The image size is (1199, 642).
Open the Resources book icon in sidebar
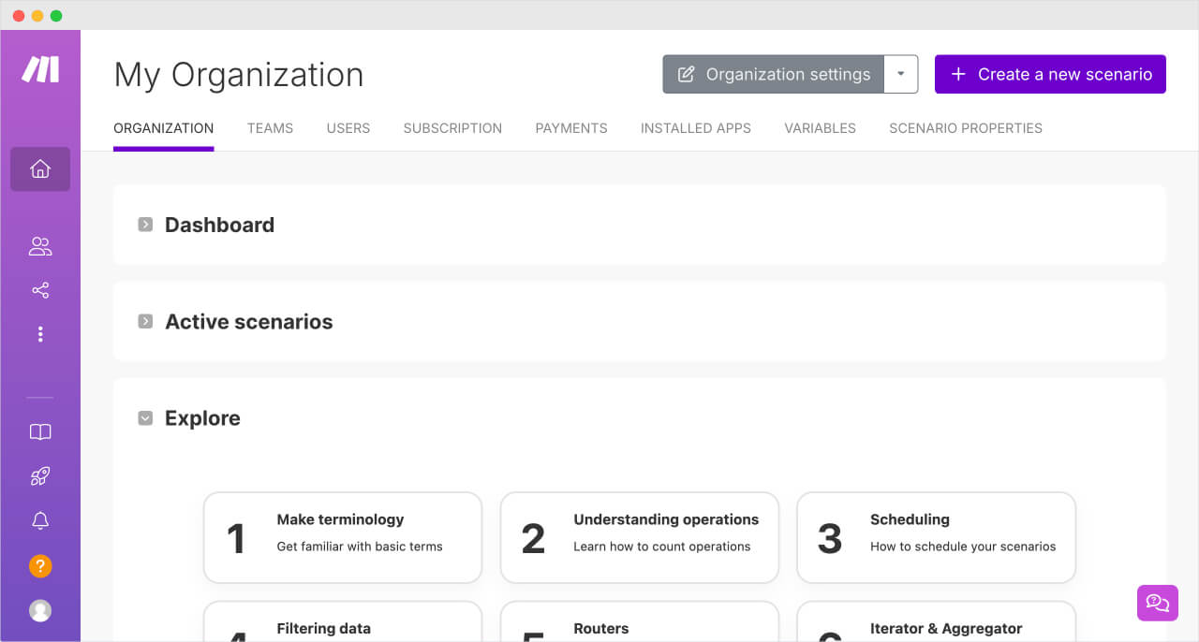pos(39,431)
